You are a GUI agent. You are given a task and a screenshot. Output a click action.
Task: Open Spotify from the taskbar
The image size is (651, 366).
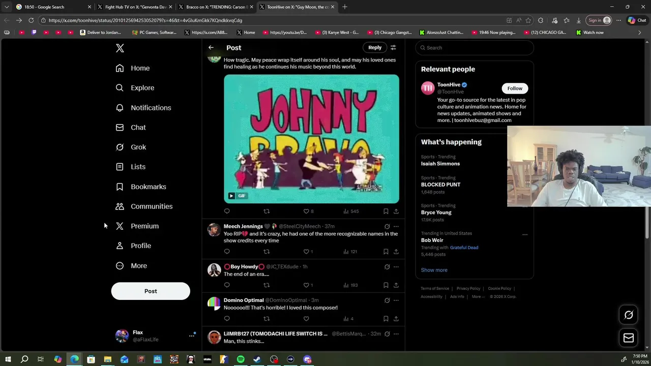coord(241,359)
